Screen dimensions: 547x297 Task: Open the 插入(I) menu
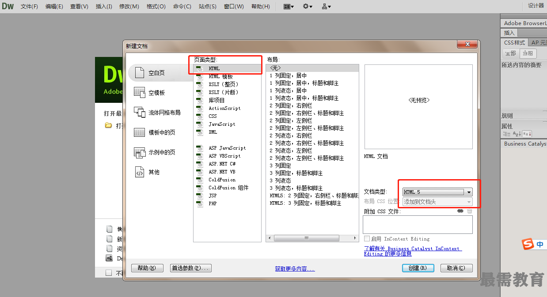[x=104, y=7]
